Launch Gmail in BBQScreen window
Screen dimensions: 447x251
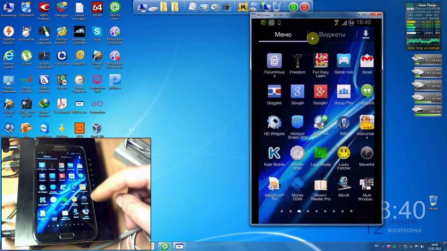[x=367, y=63]
